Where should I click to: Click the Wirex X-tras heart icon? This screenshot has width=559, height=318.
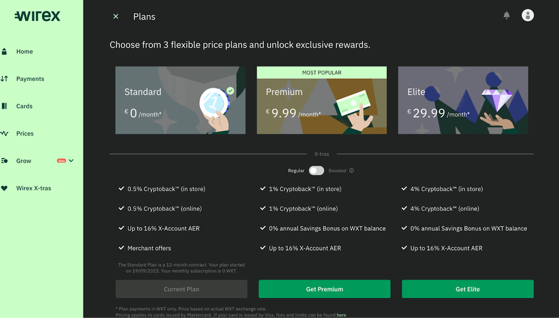point(4,188)
